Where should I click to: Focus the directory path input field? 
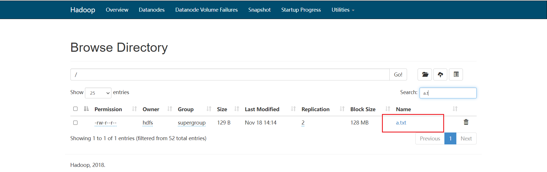[230, 74]
